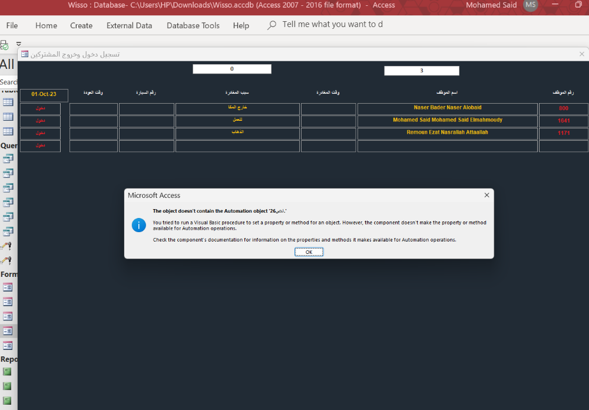Open the Customize Quick Access Toolbar dropdown

pos(19,44)
